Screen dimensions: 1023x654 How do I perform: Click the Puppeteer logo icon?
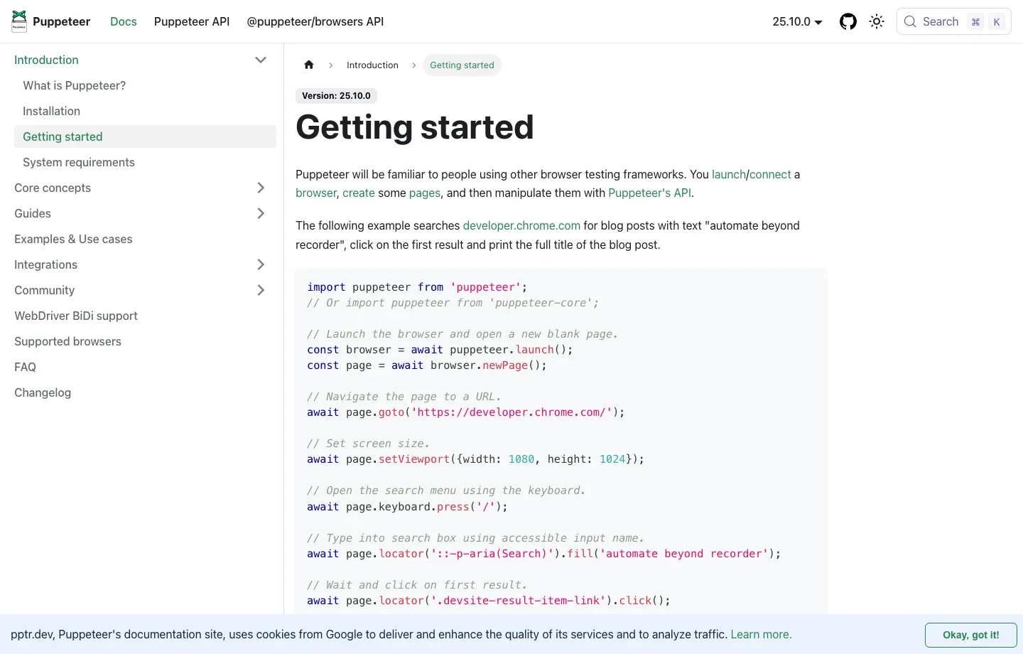pos(19,21)
